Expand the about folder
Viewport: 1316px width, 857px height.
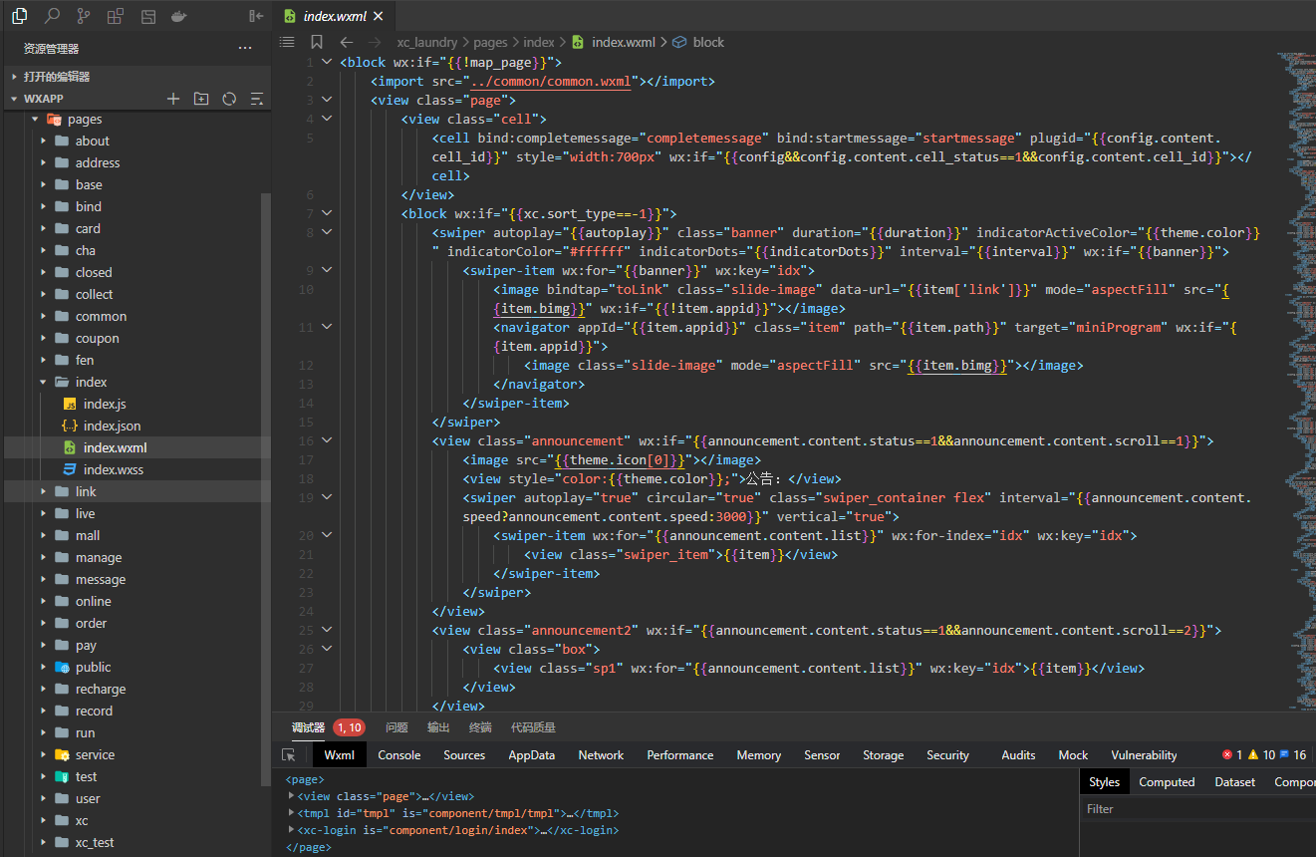(x=93, y=142)
